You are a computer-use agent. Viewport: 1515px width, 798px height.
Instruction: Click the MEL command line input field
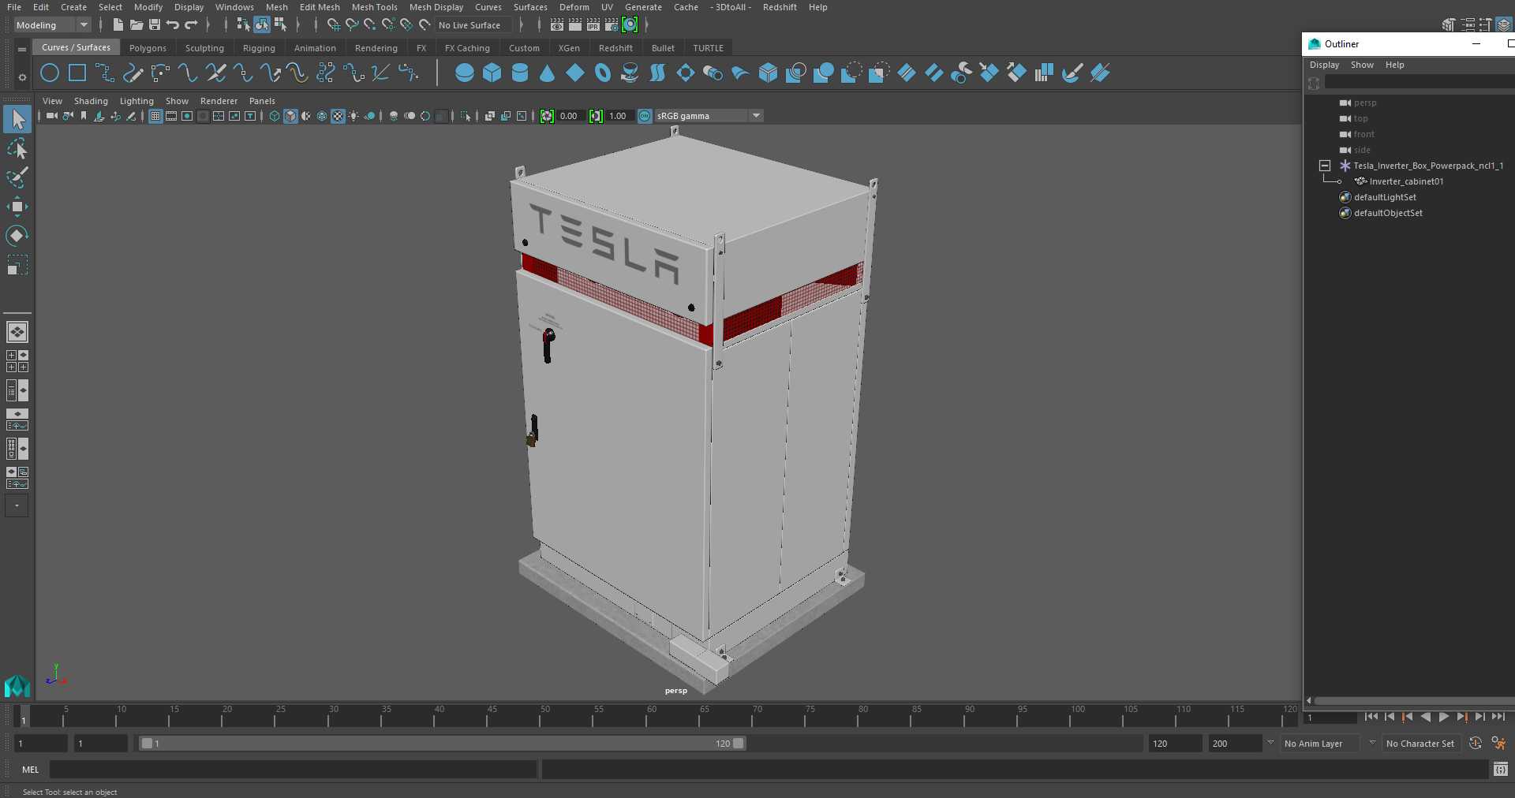coord(294,770)
